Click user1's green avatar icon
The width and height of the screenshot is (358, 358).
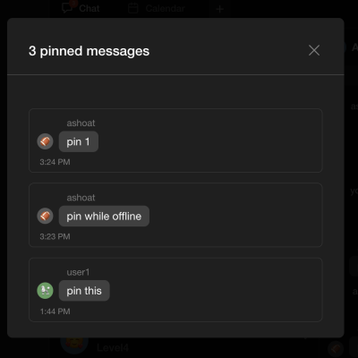pos(45,290)
